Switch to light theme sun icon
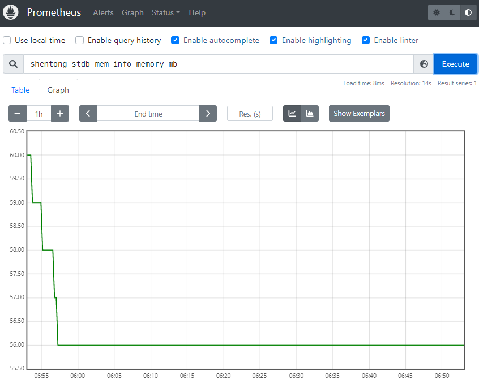Screen dimensions: 479x384 437,12
